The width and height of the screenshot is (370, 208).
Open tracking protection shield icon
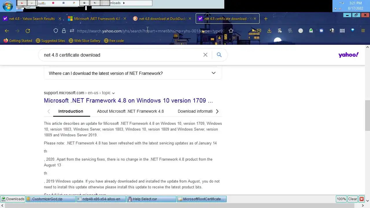point(56,31)
